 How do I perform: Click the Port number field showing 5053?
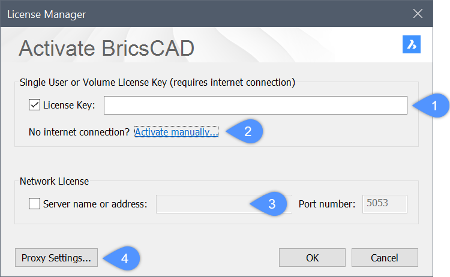tap(385, 204)
